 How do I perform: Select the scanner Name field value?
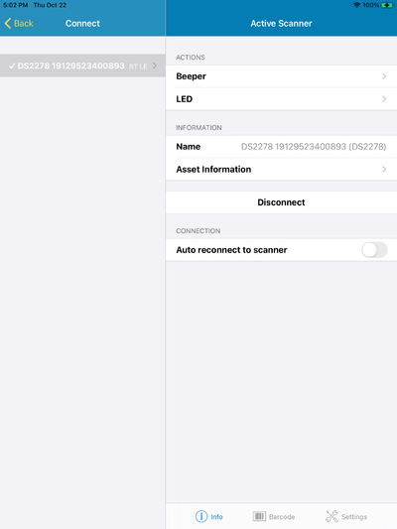[314, 147]
